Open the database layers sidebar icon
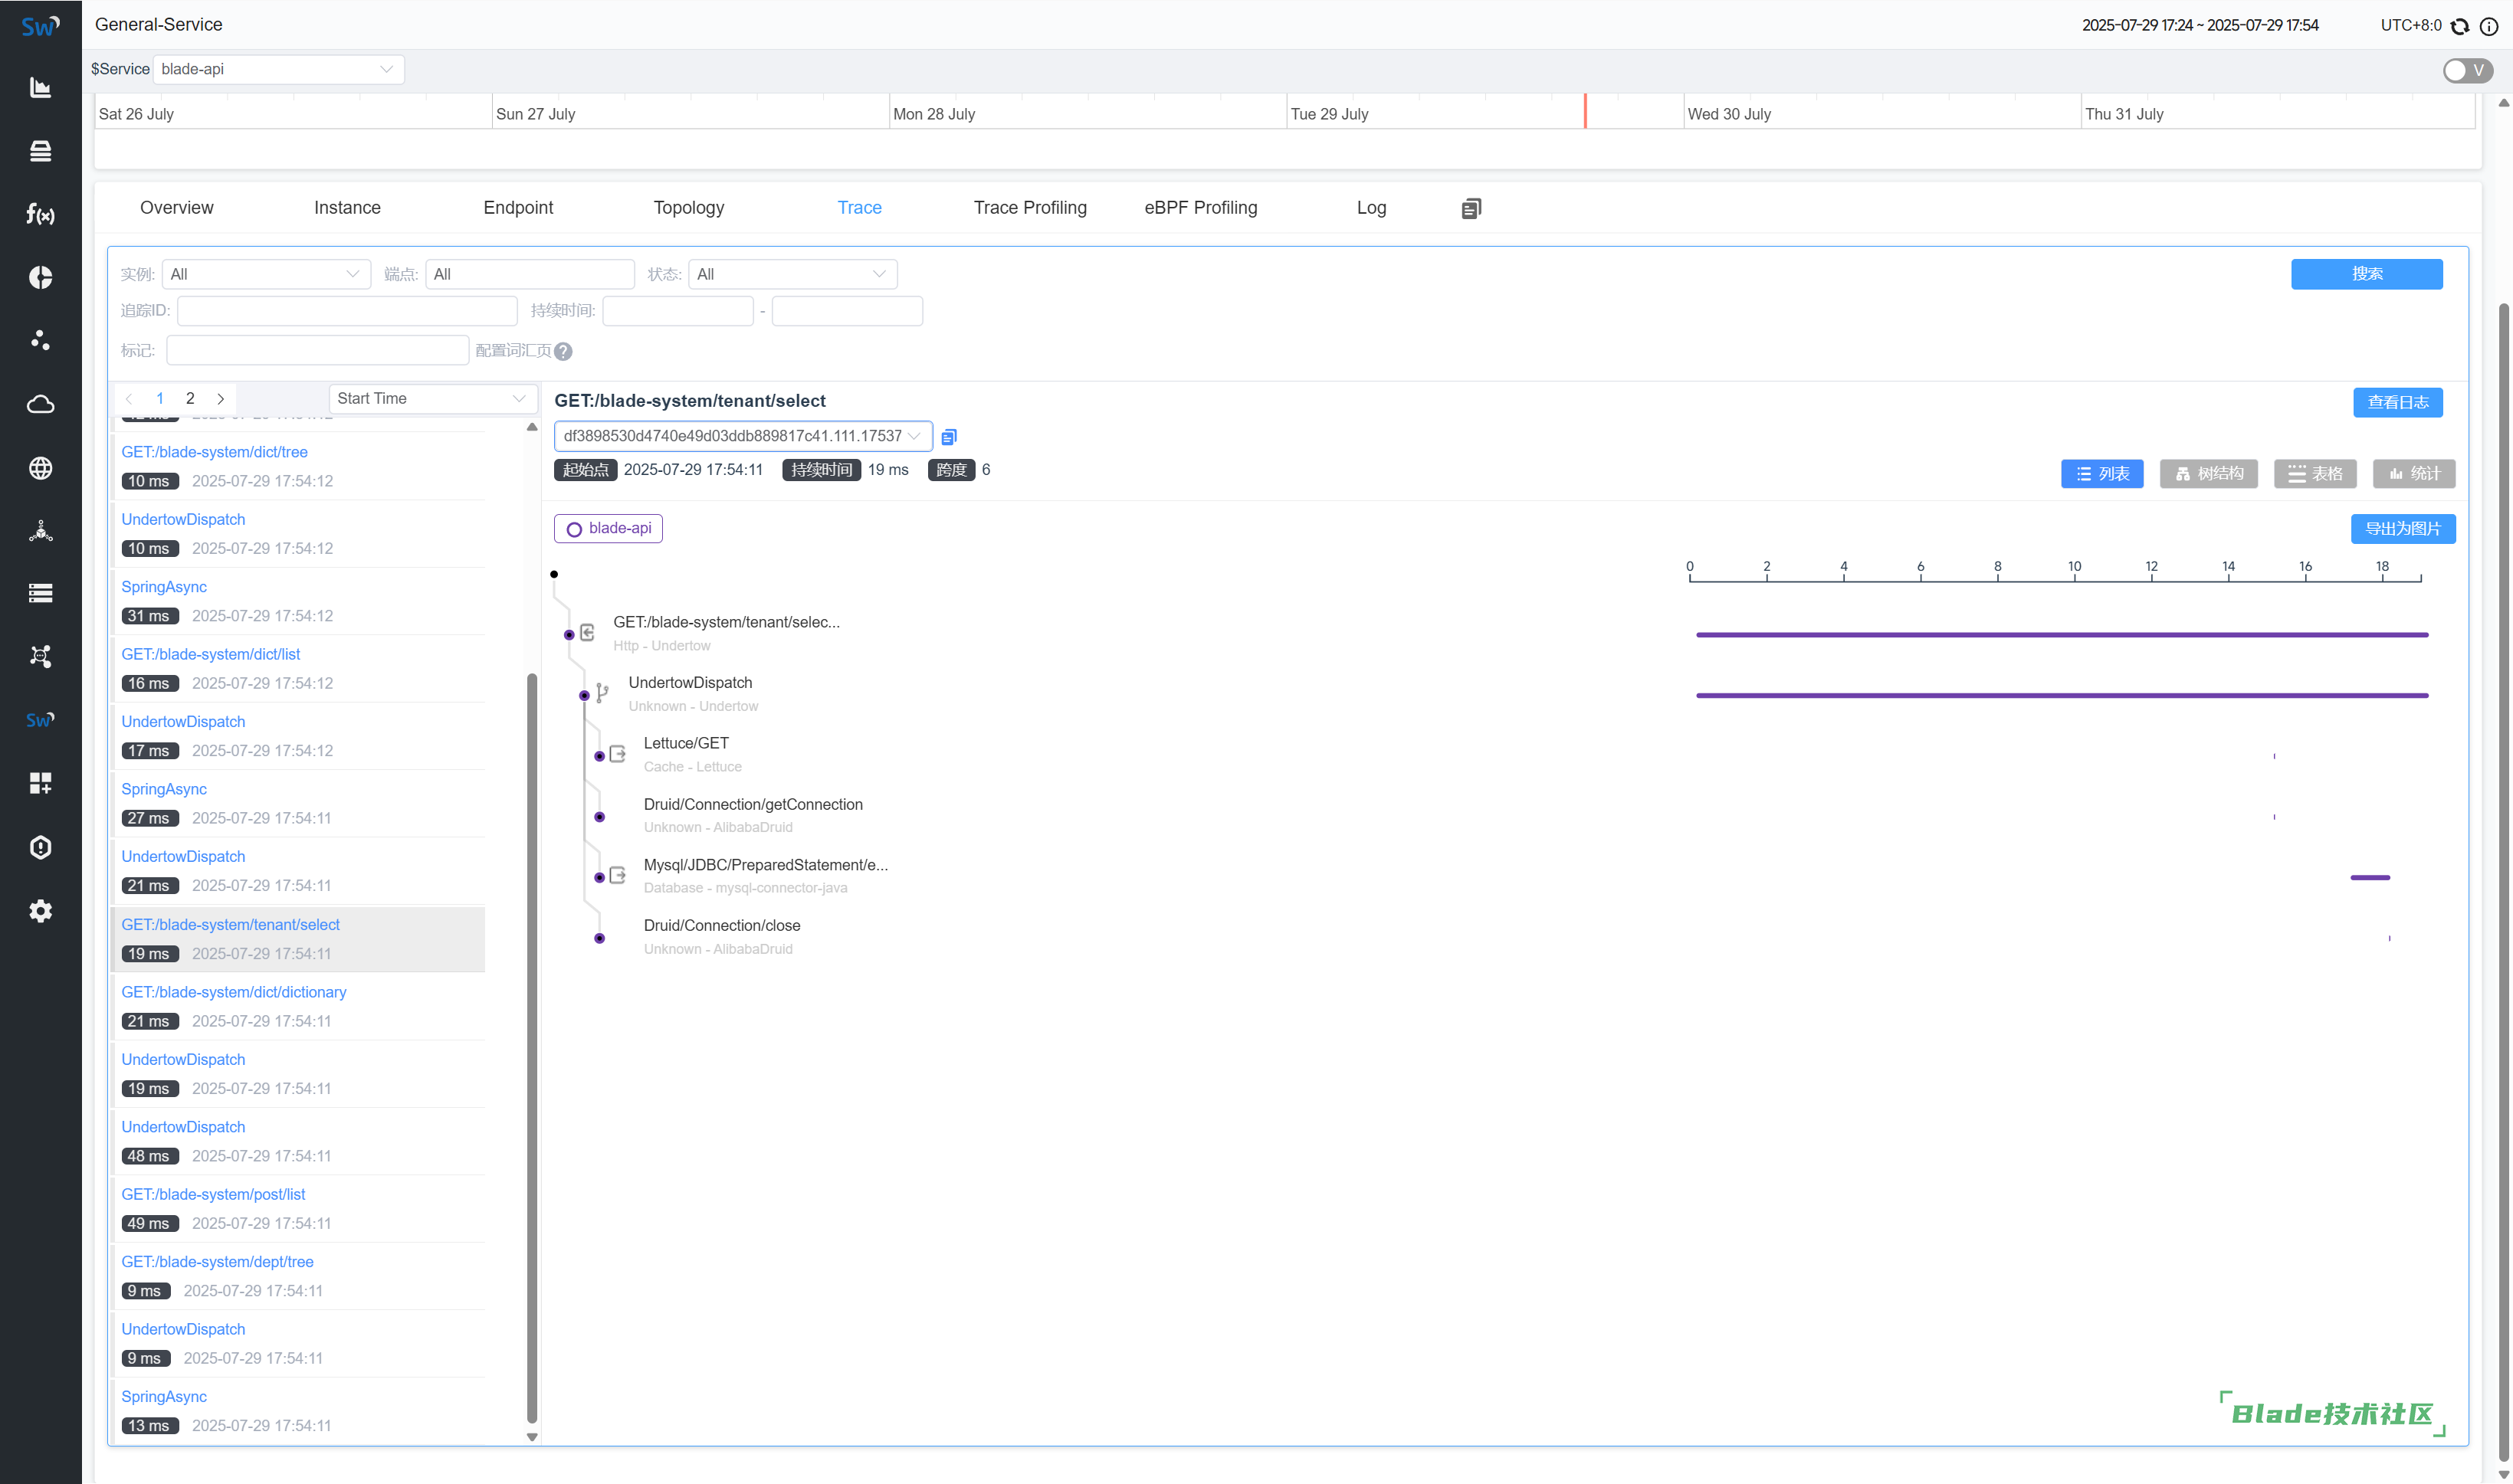The image size is (2513, 1484). pos(40,151)
